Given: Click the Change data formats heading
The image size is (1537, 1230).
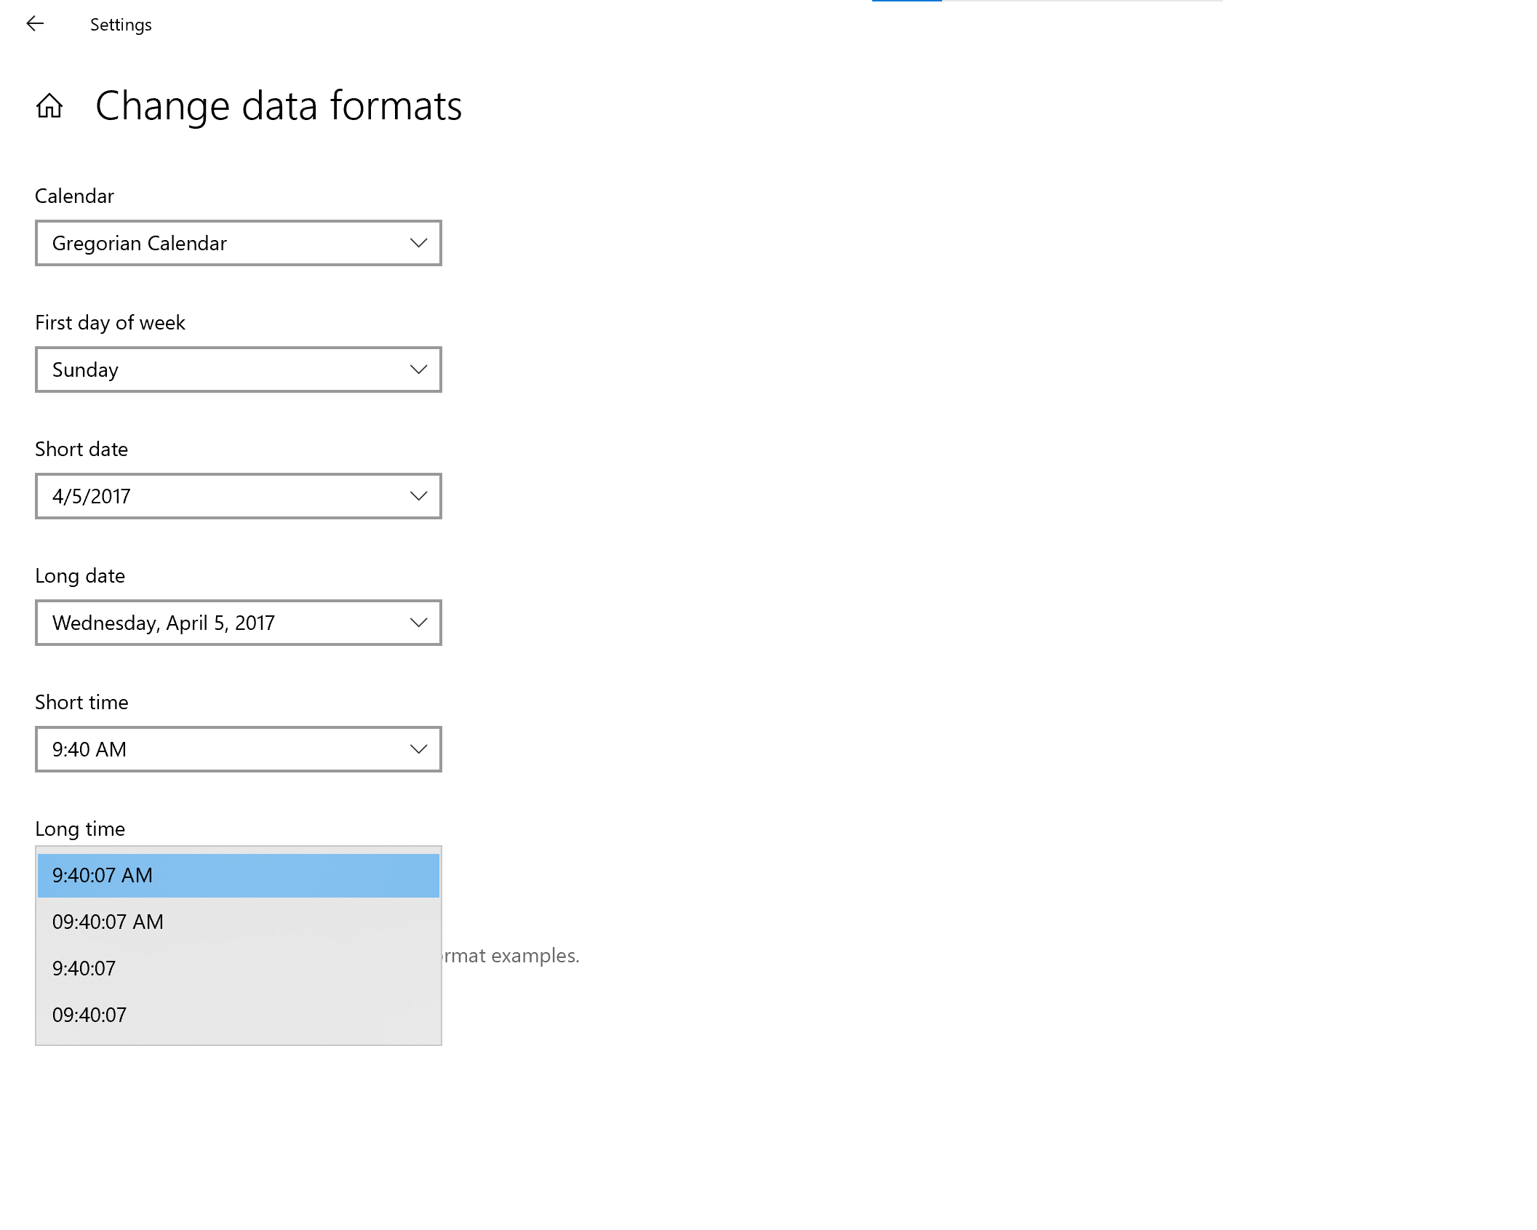Looking at the screenshot, I should coord(279,106).
